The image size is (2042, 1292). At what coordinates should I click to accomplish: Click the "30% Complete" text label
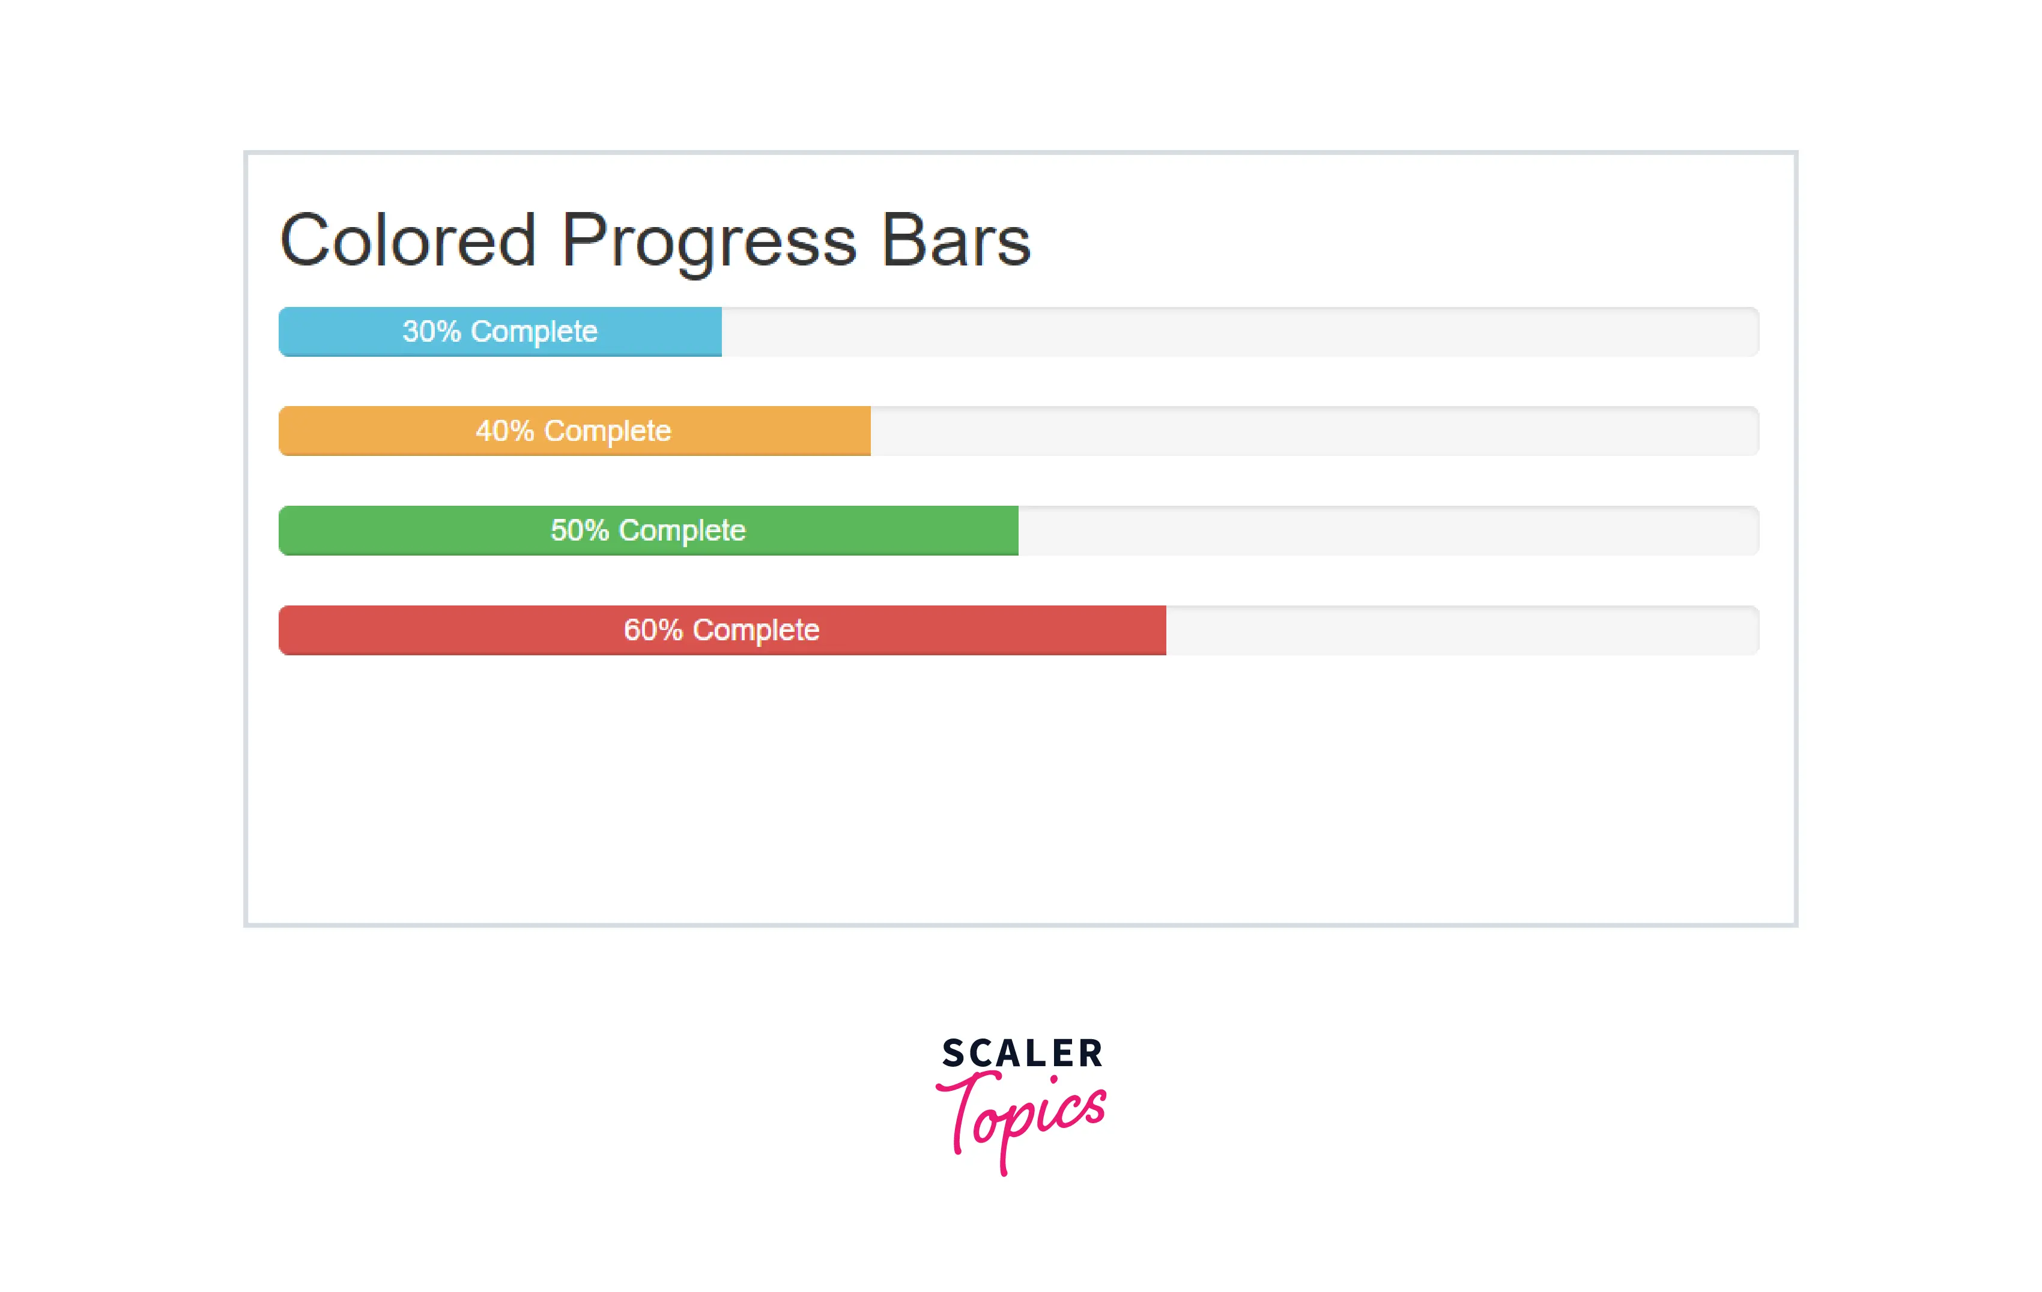[x=500, y=332]
